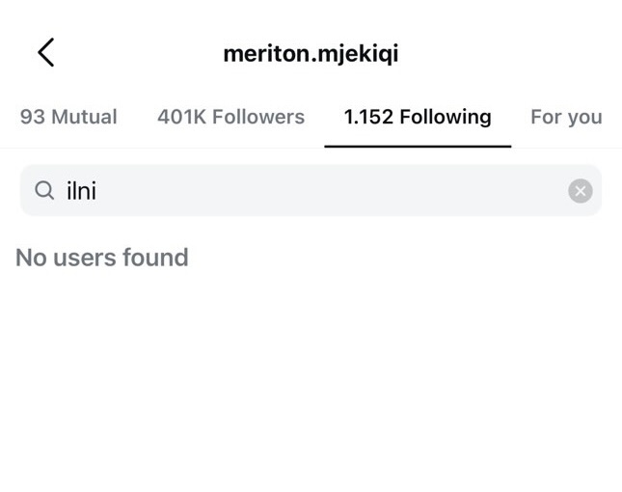This screenshot has width=622, height=492.
Task: Clear the search text with X icon
Action: tap(580, 191)
